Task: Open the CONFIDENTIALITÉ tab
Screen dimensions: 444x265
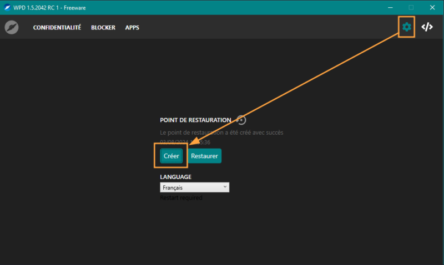Action: tap(57, 27)
